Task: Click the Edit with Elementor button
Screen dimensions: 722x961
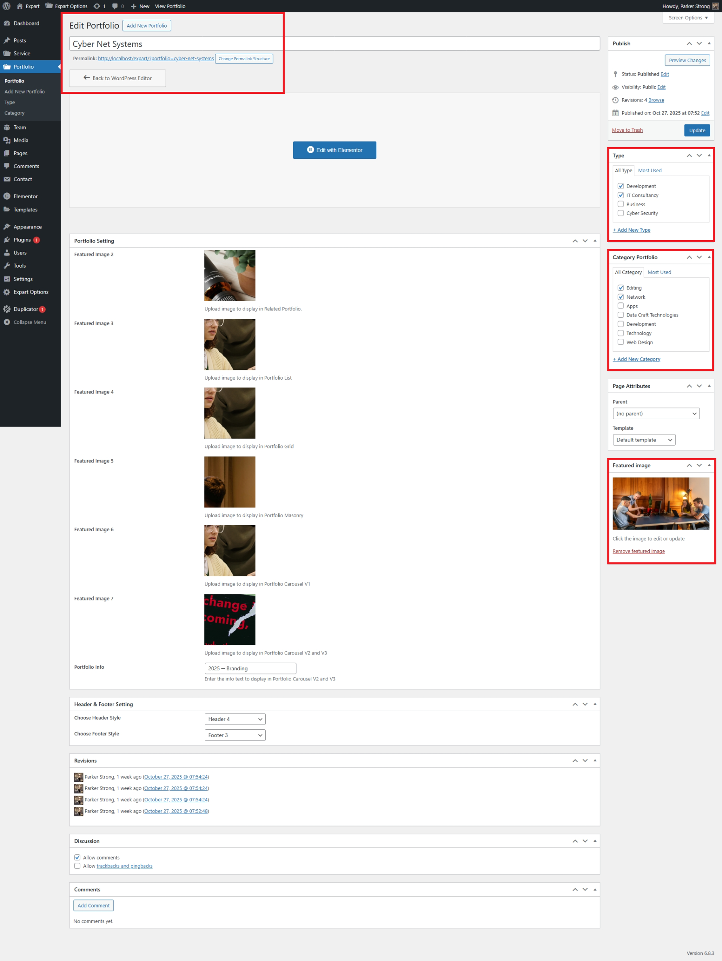Action: coord(334,150)
